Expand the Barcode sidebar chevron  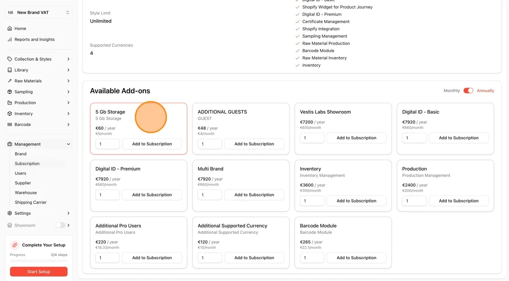(x=68, y=124)
